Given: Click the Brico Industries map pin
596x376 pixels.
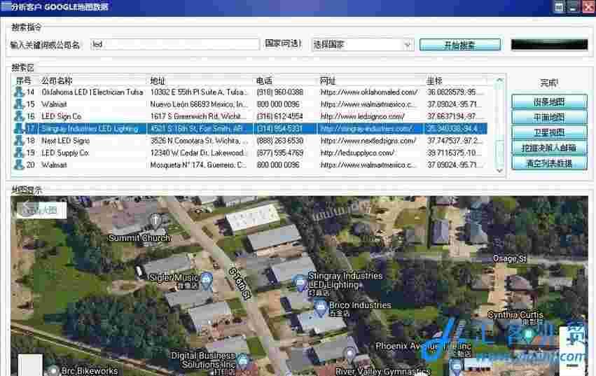Looking at the screenshot, I should [321, 307].
